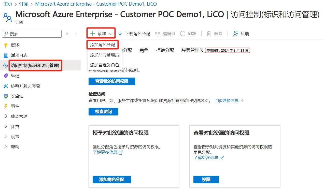324x191 pixels.
Task: Expand the 设置 section
Action: pyautogui.click(x=6, y=137)
